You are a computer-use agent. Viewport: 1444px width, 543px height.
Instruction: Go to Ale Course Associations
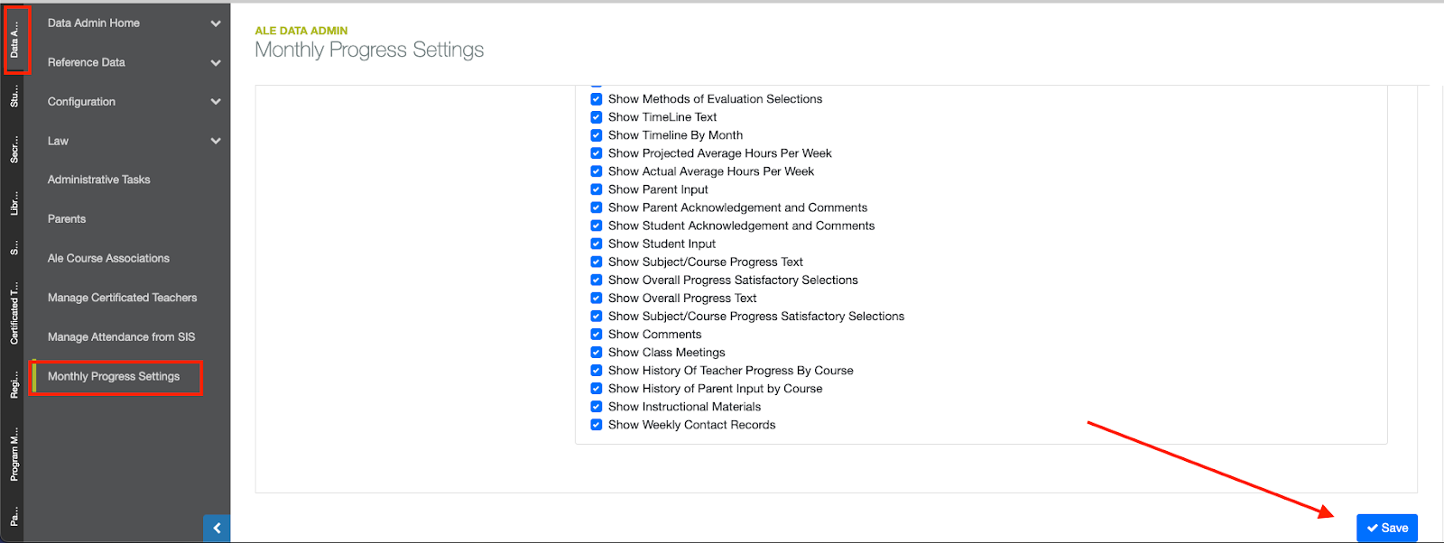[108, 258]
